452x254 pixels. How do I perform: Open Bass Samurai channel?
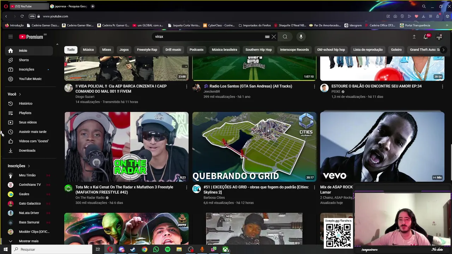(x=29, y=222)
